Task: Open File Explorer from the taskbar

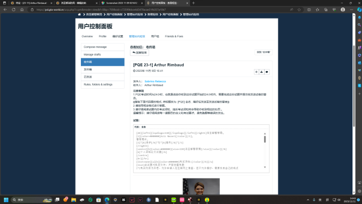Action: pos(73,200)
